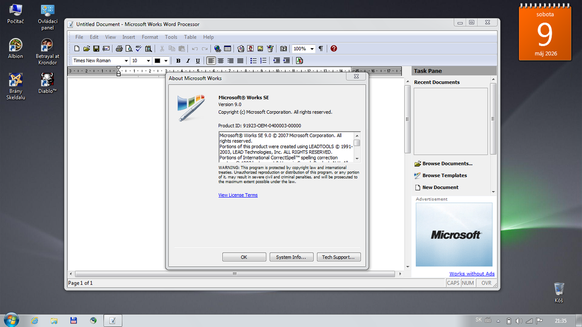Image resolution: width=582 pixels, height=327 pixels.
Task: Open the Times New Roman font dropdown
Action: point(126,60)
